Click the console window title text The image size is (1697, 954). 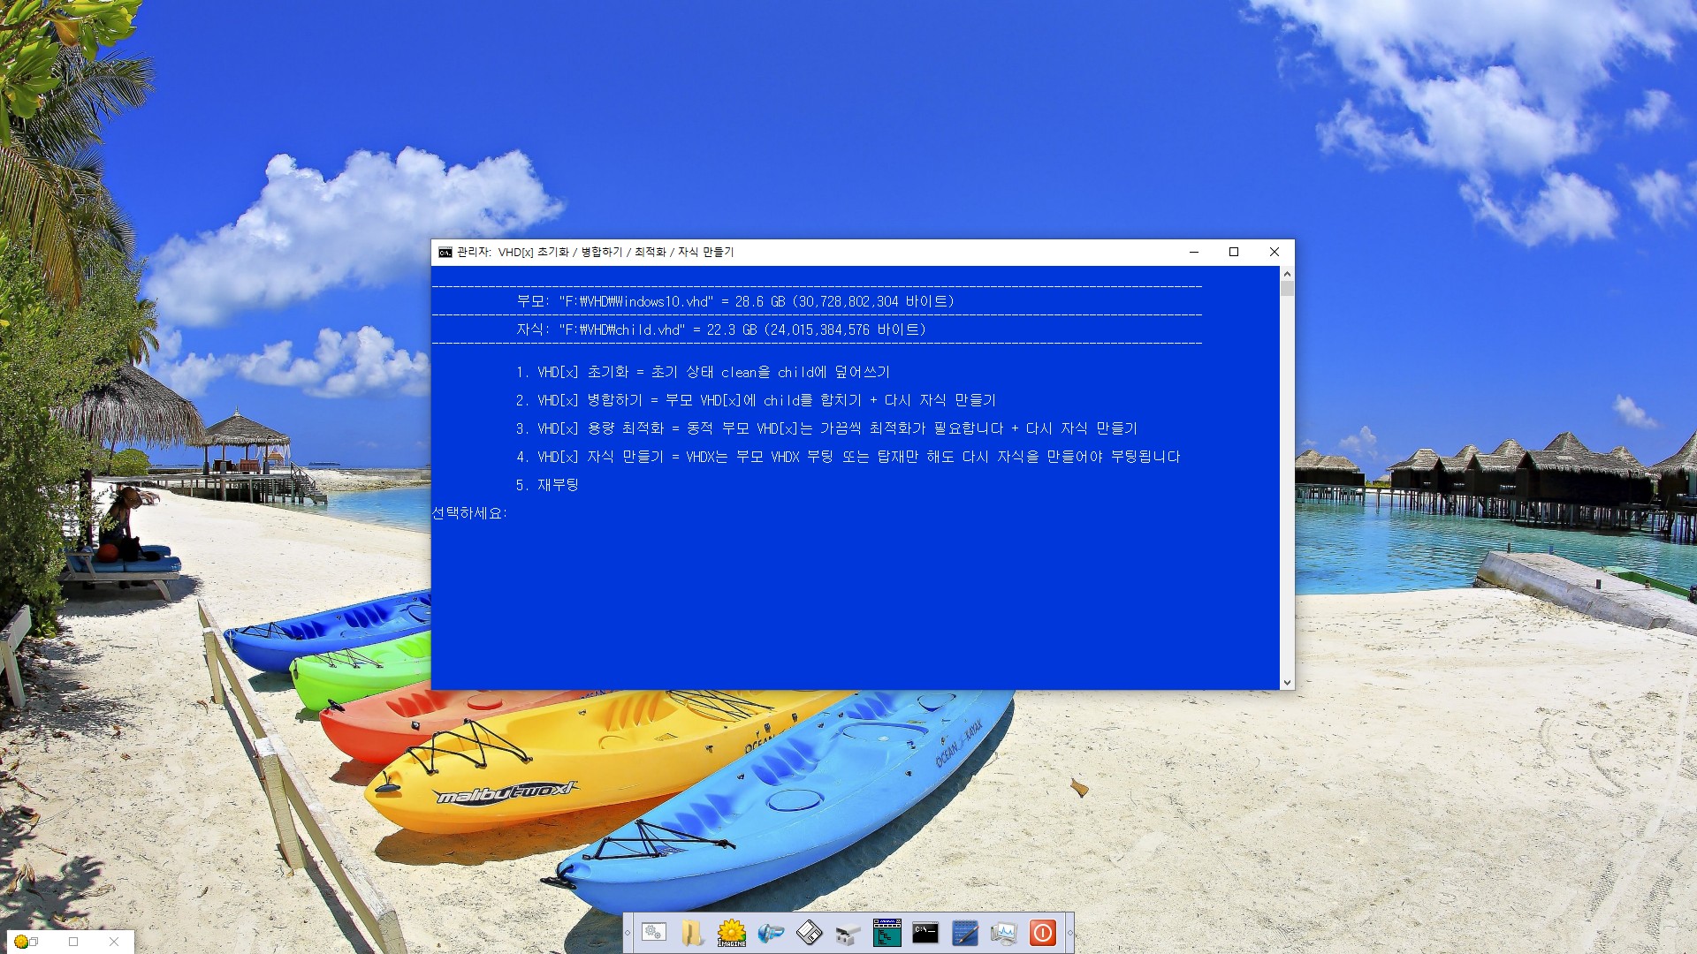click(x=595, y=253)
